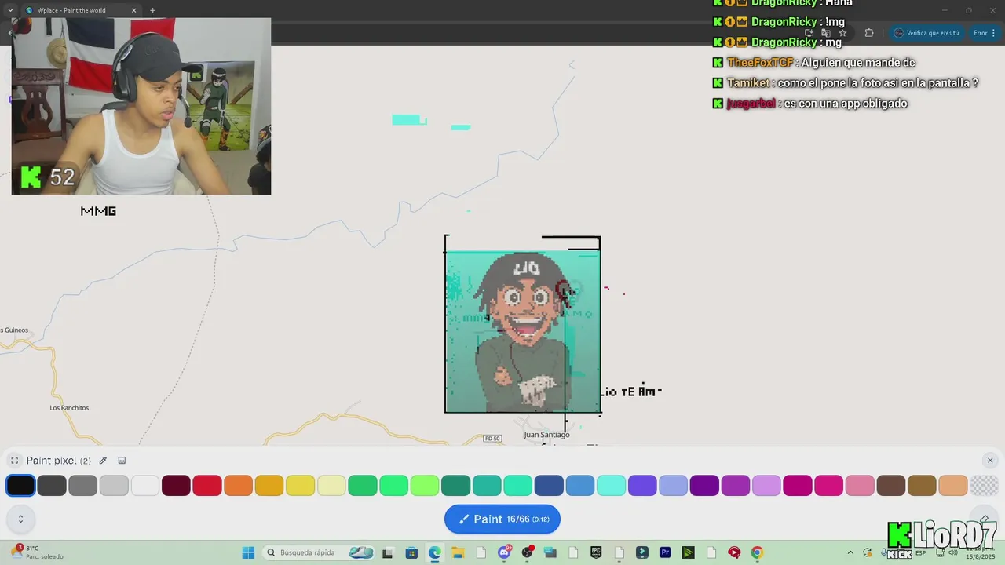Open Google Chrome from the taskbar
The image size is (1005, 565).
pos(757,552)
